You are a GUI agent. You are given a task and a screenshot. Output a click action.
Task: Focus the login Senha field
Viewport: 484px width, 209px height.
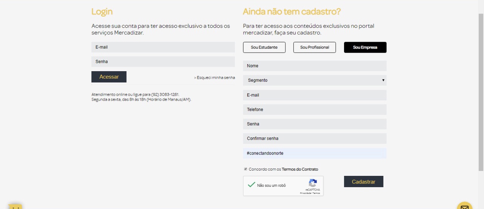pyautogui.click(x=163, y=61)
